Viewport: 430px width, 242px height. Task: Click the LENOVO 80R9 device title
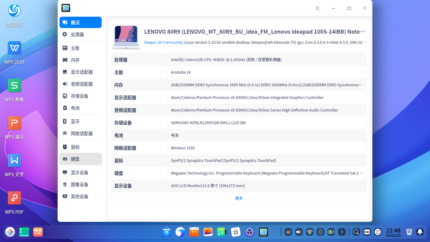coord(255,32)
